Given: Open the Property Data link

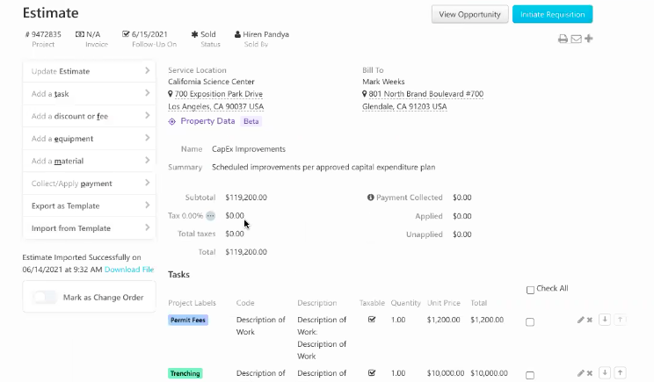Looking at the screenshot, I should pos(207,121).
